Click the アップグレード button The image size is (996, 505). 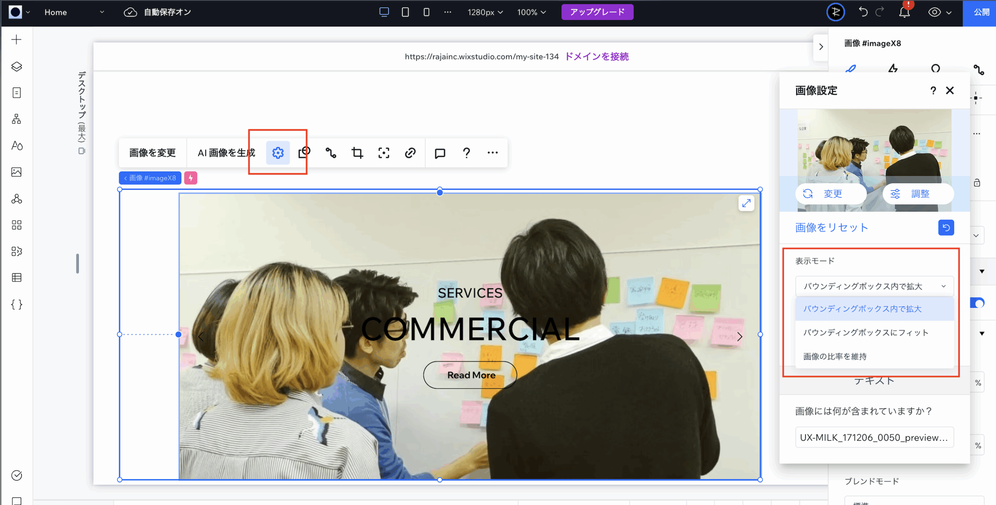point(597,12)
